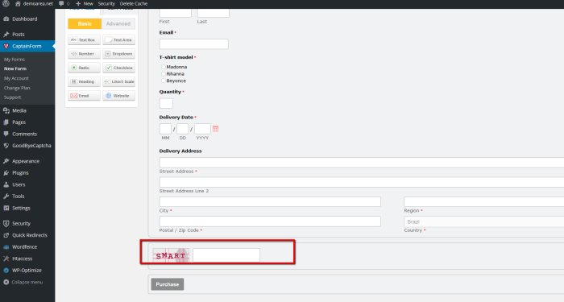Add an Email field
The height and width of the screenshot is (302, 564).
(x=84, y=96)
